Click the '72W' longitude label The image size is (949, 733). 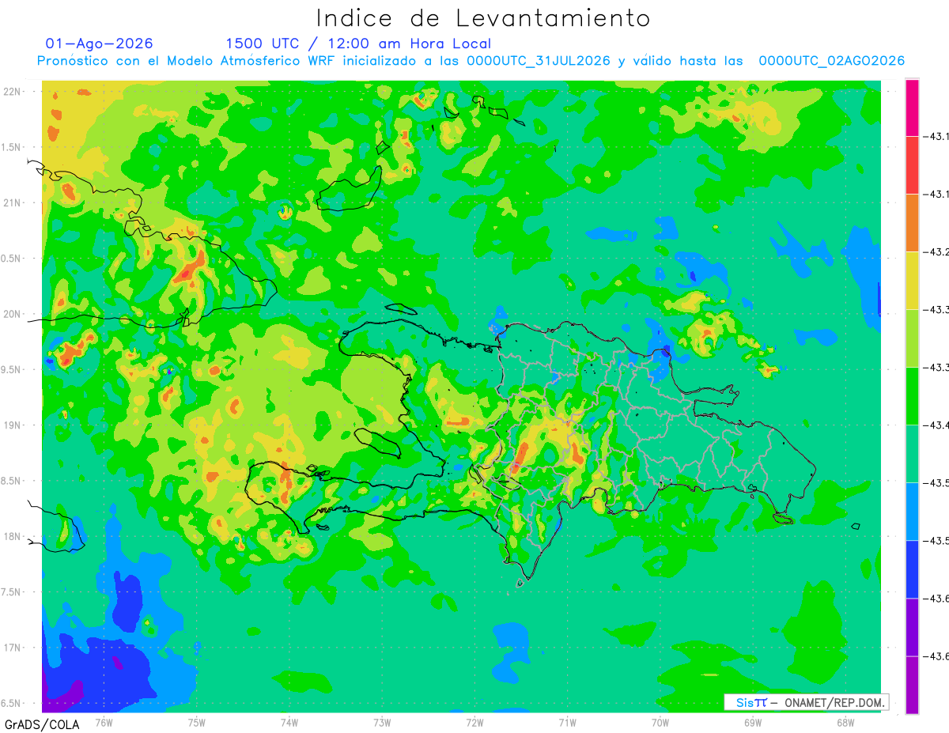(x=475, y=723)
